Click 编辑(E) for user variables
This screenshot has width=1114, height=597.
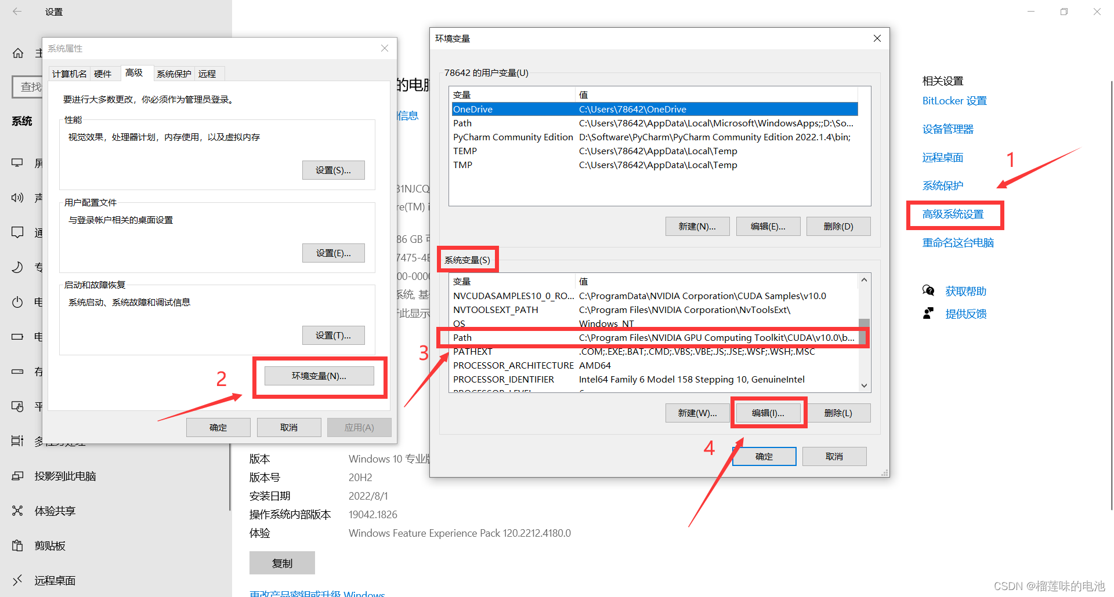point(768,226)
